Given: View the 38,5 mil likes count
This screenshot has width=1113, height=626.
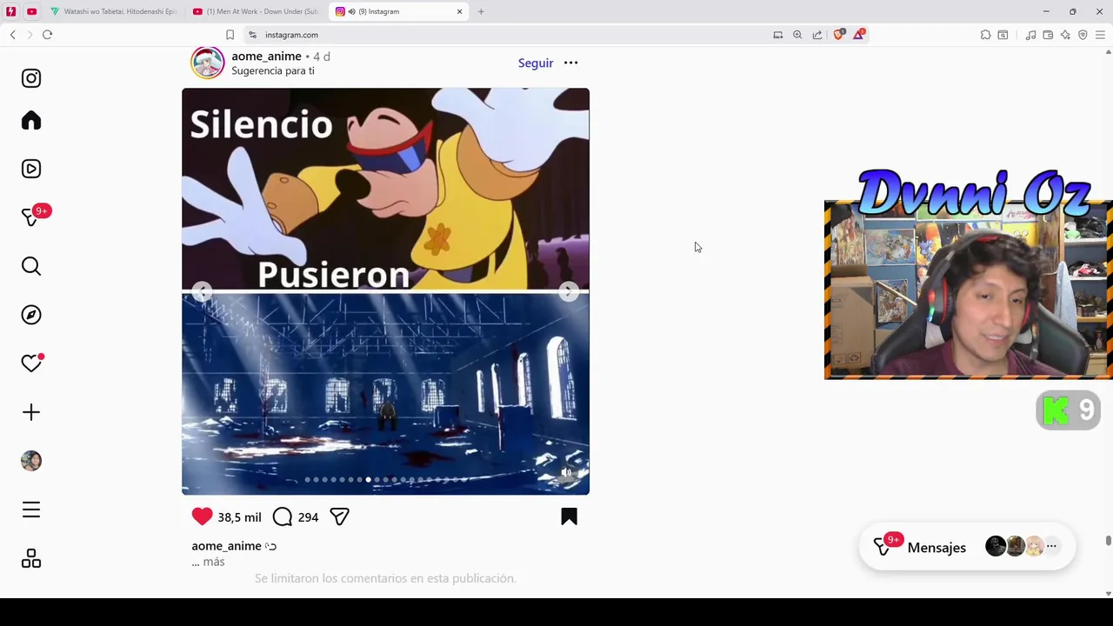Looking at the screenshot, I should tap(239, 517).
